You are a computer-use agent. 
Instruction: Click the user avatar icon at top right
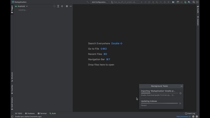click(x=198, y=2)
